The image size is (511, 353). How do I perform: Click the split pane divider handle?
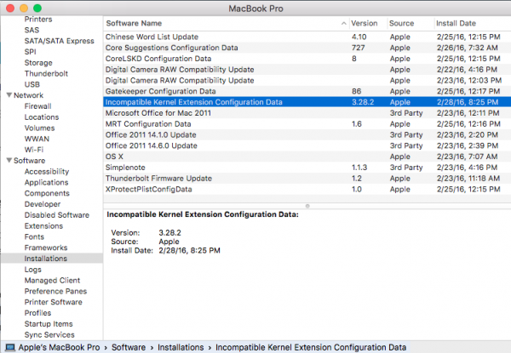coord(307,205)
